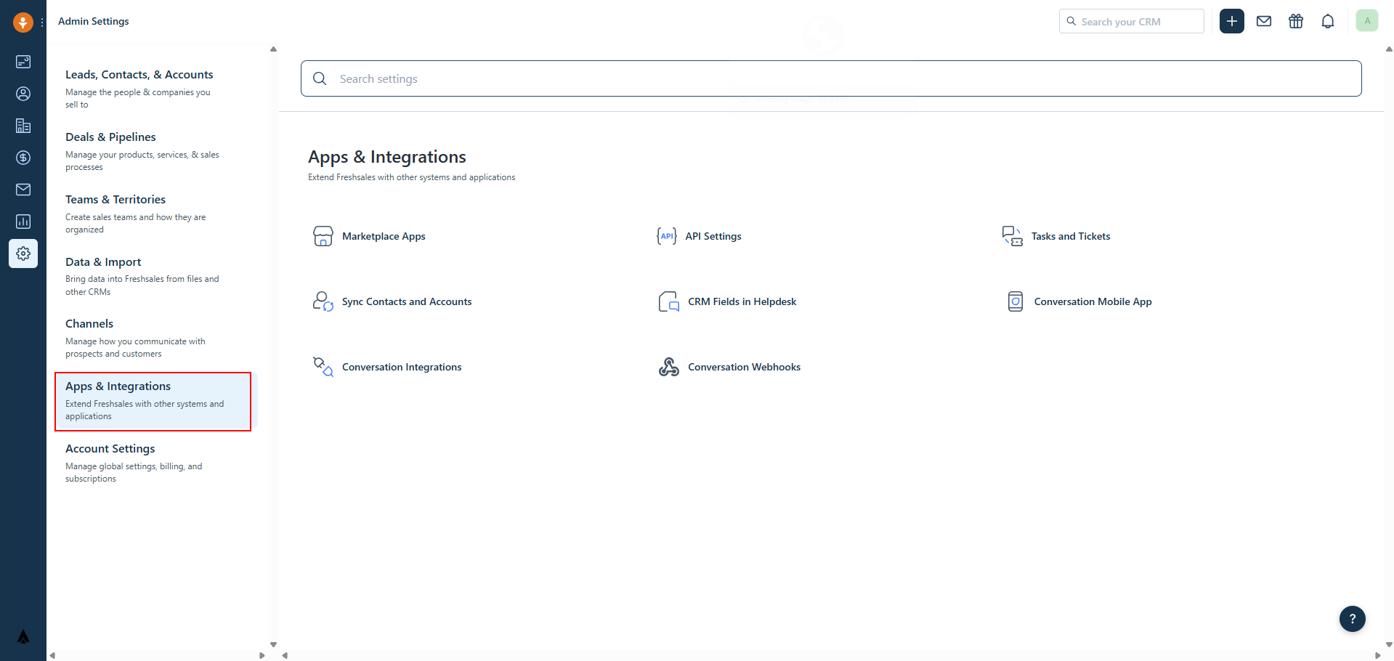Click the Tasks and Tickets icon
This screenshot has height=661, width=1394.
[x=1013, y=236]
